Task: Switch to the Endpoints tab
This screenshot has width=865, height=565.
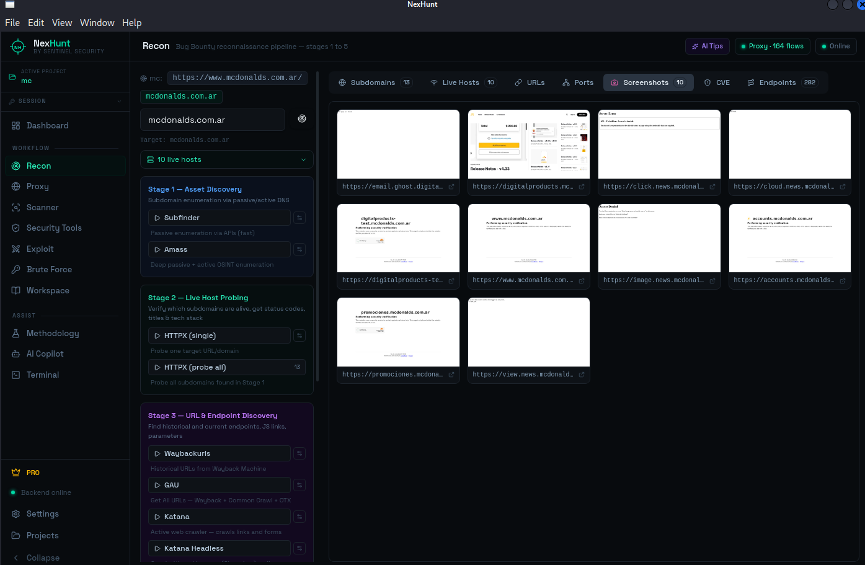Action: tap(782, 82)
